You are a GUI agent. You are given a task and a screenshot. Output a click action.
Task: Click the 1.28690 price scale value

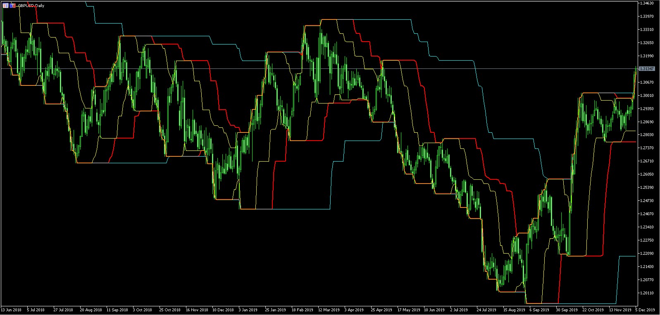(x=647, y=122)
